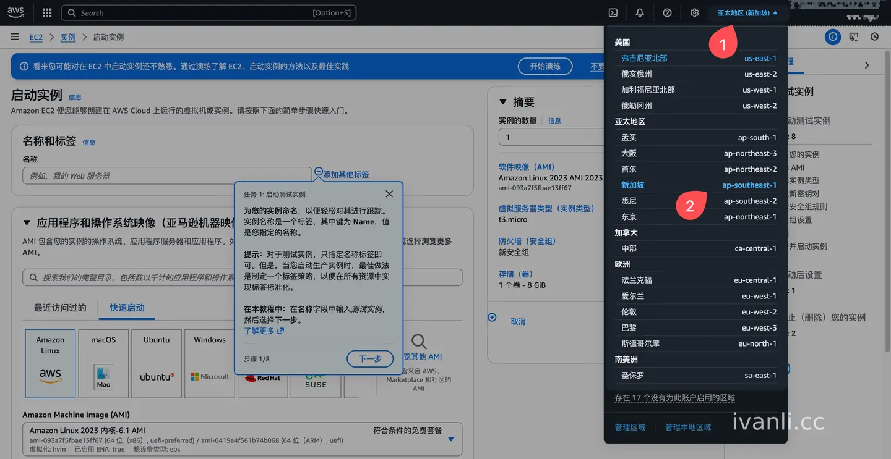Open the 管理区域 link
This screenshot has height=459, width=891.
point(630,427)
